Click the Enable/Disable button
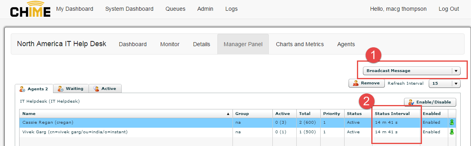Image resolution: width=471 pixels, height=146 pixels. pyautogui.click(x=430, y=102)
